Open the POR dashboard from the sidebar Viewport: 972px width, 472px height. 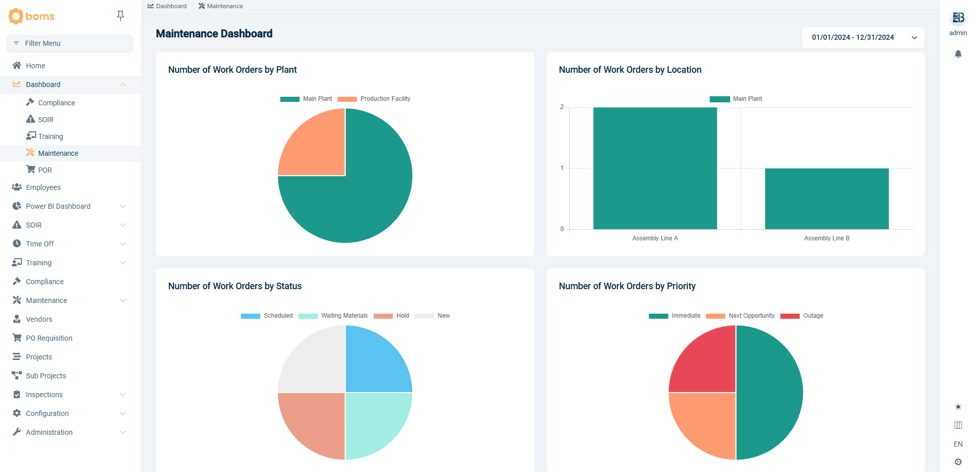click(45, 170)
